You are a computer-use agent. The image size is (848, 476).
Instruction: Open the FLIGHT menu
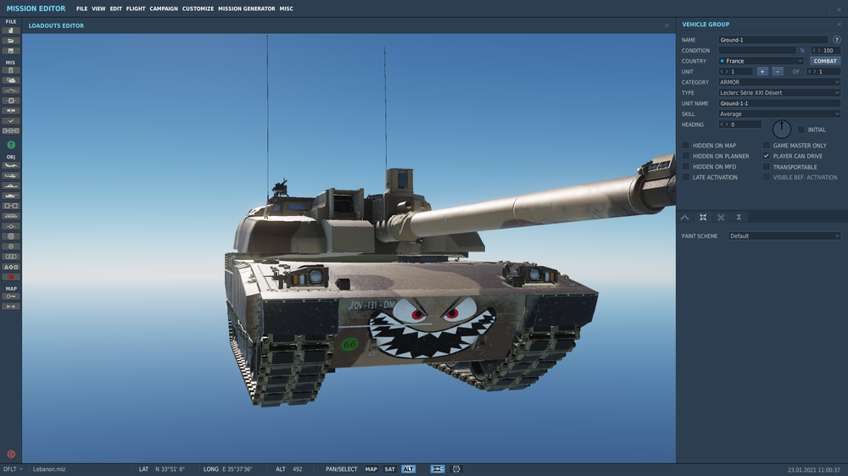(x=136, y=8)
